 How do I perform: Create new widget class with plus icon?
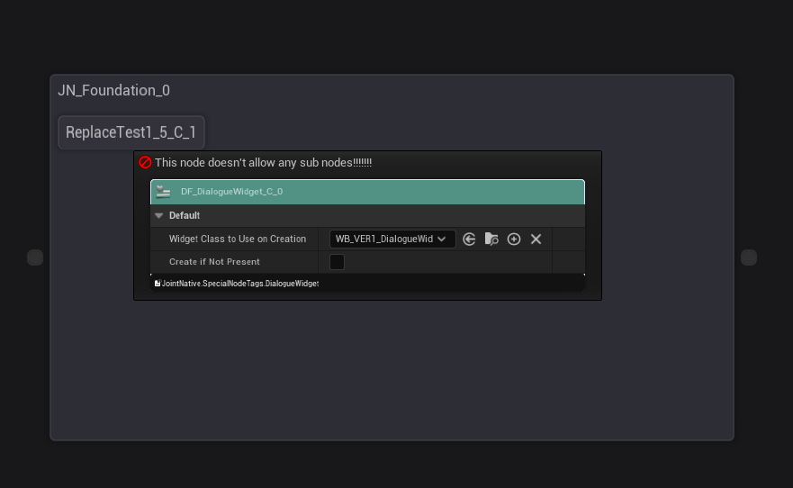514,239
